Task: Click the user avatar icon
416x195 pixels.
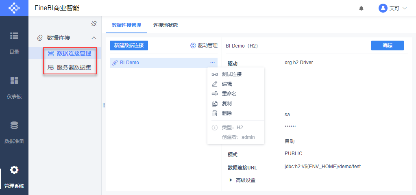Action: click(383, 8)
